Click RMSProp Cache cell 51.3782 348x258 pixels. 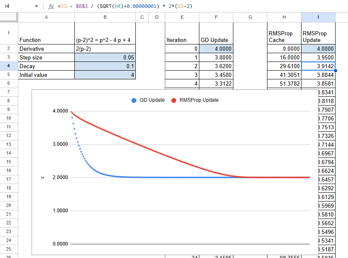pos(284,84)
